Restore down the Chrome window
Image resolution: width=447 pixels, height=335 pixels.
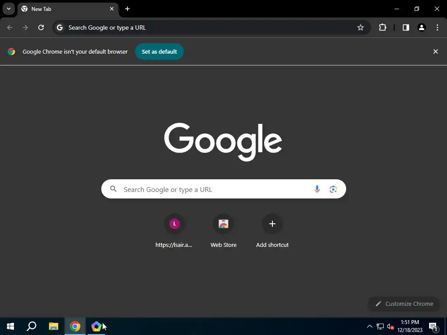[417, 9]
